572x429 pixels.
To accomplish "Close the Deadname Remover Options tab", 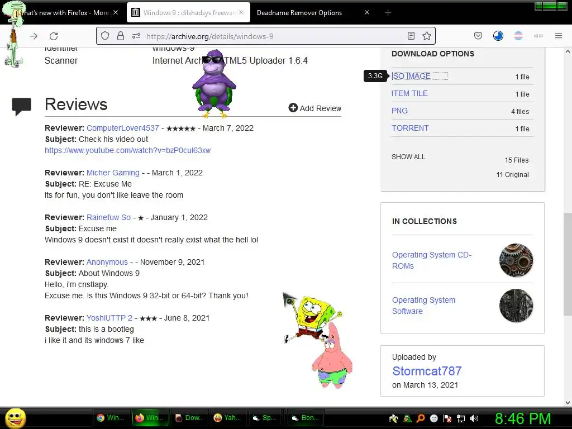I will coord(367,12).
